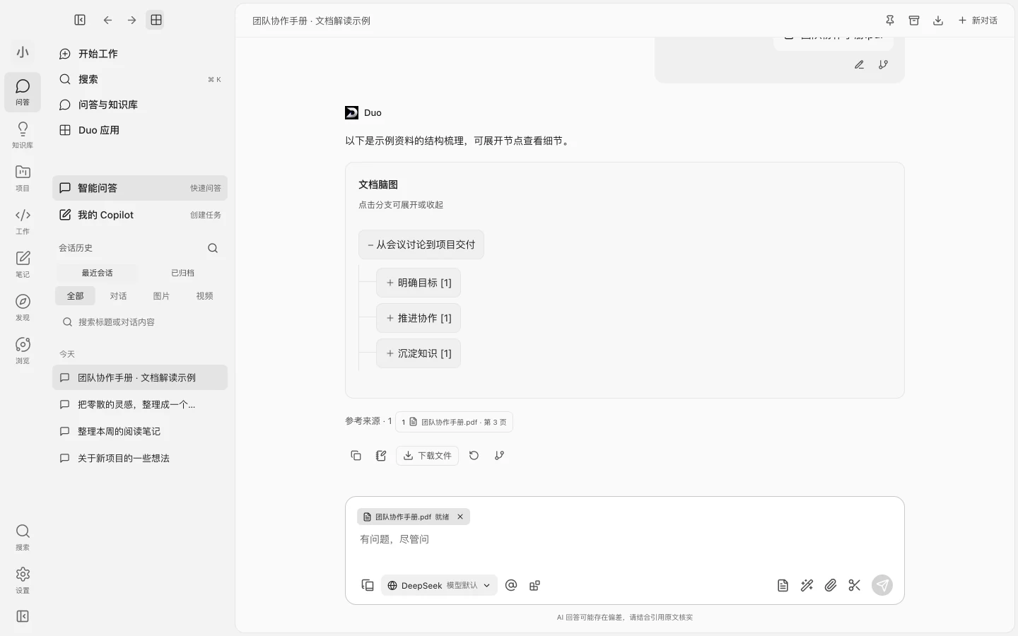Viewport: 1018px width, 636px height.
Task: Expand the 推进协作 [1] branch
Action: pyautogui.click(x=419, y=318)
